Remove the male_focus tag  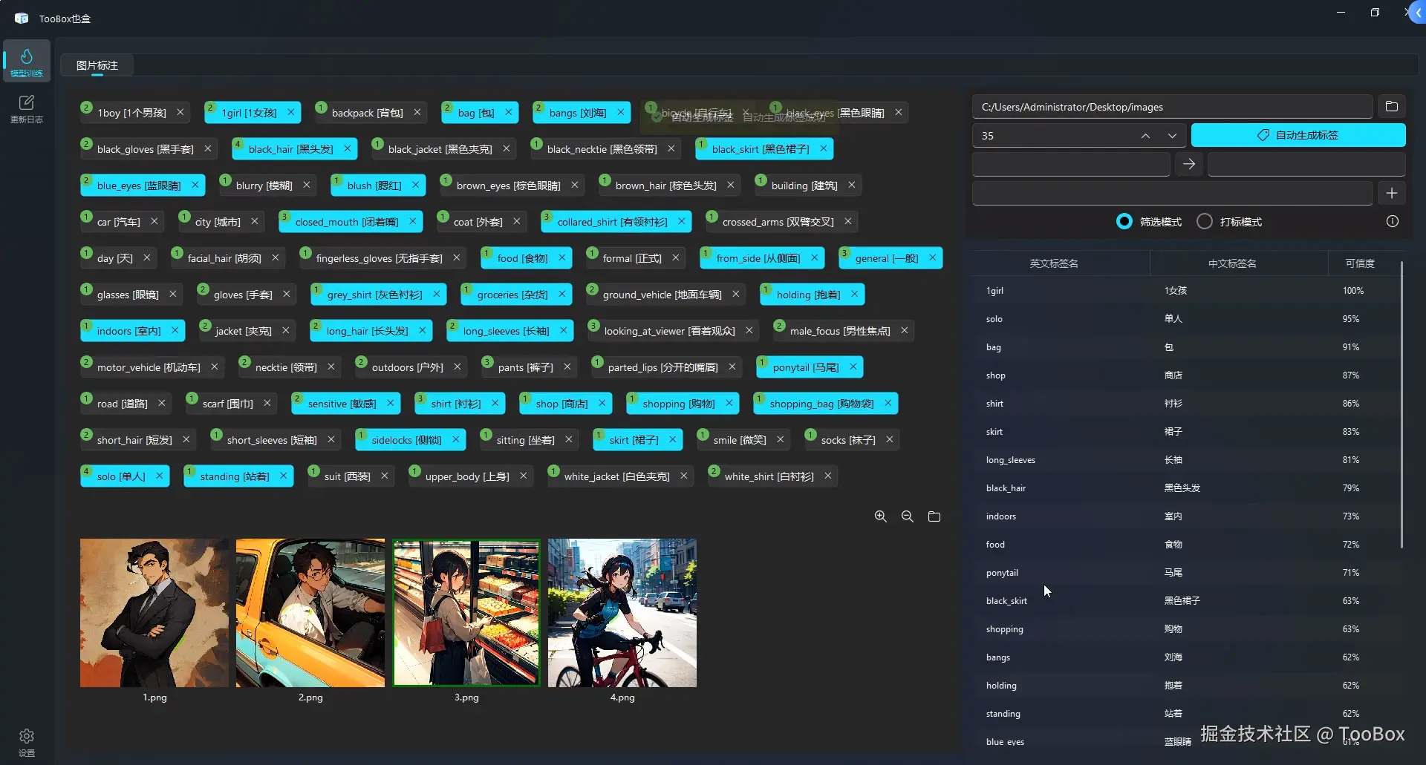tap(904, 331)
